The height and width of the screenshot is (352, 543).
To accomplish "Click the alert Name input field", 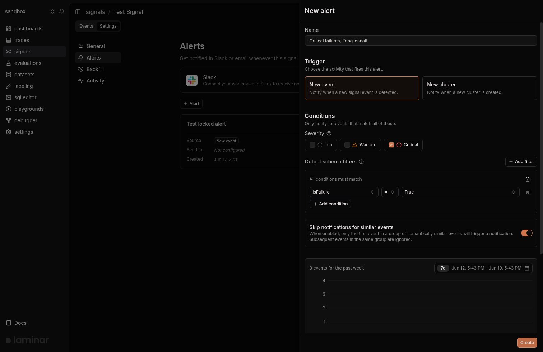I will coord(421,41).
